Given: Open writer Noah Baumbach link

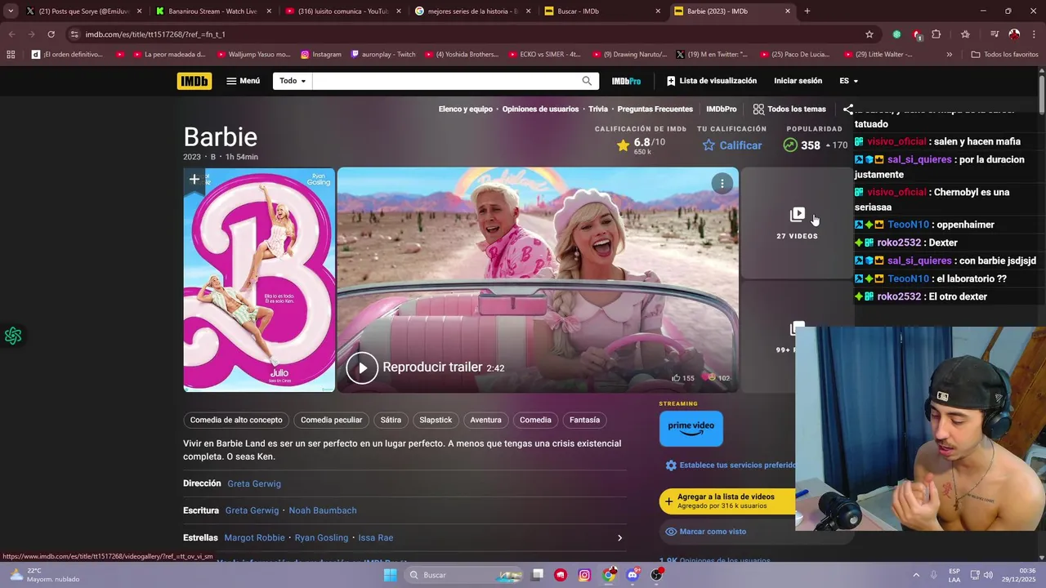Looking at the screenshot, I should coord(323,510).
